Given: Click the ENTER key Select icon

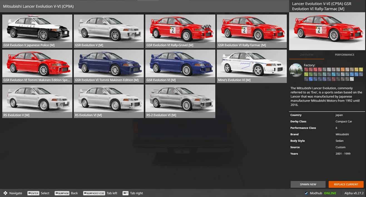Looking at the screenshot, I should tap(33, 193).
